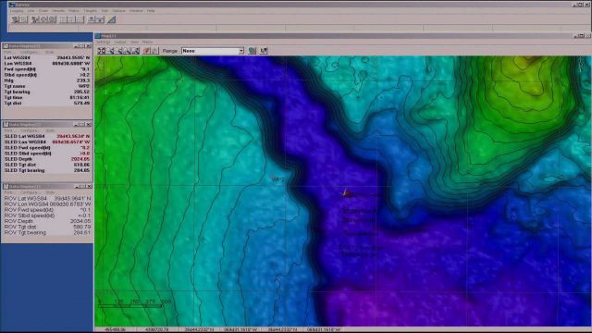
Task: Click the last of three grid icons
Action: click(x=80, y=19)
